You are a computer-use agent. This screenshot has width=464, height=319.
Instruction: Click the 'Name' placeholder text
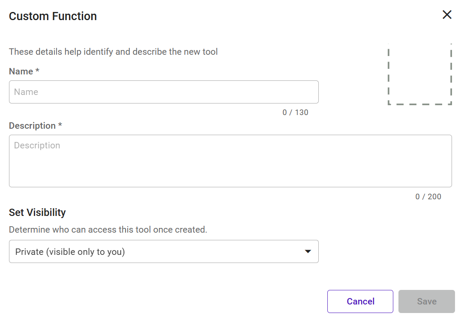[26, 92]
